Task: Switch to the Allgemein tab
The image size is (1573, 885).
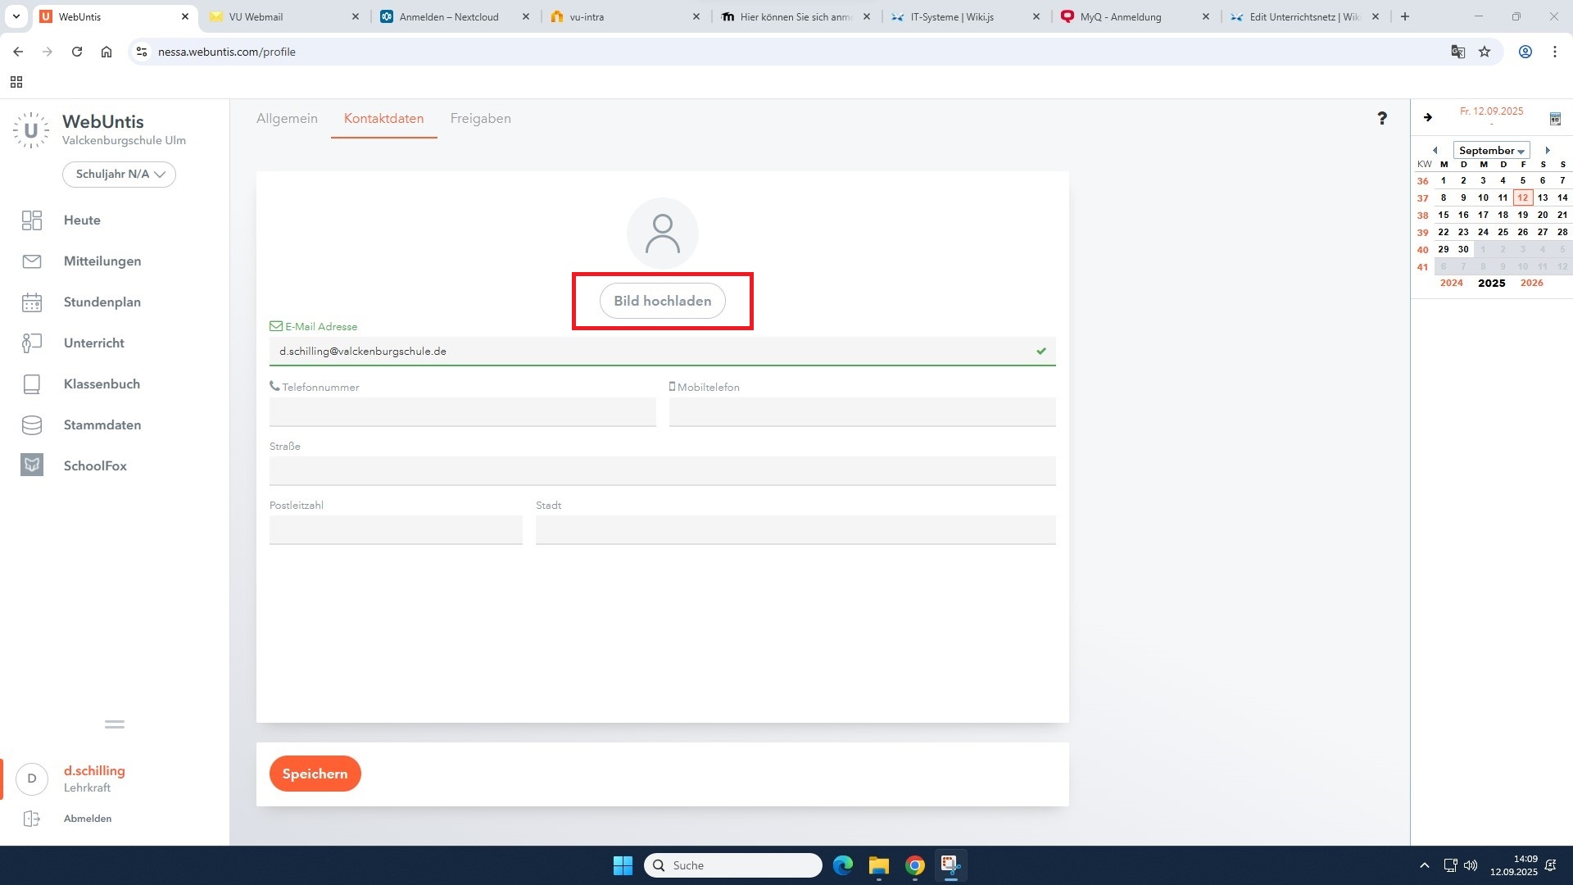Action: coord(287,119)
